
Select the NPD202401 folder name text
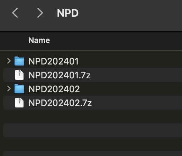[x=54, y=61]
